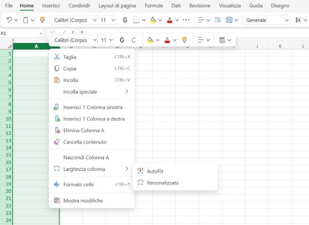Screen dimensions: 309x225
Task: Toggle italic (C) in mini toolbar
Action: coord(134,40)
